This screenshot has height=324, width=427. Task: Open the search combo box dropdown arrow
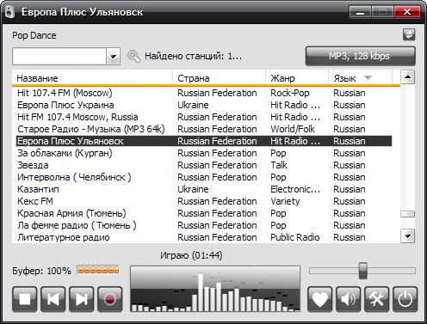click(x=114, y=56)
